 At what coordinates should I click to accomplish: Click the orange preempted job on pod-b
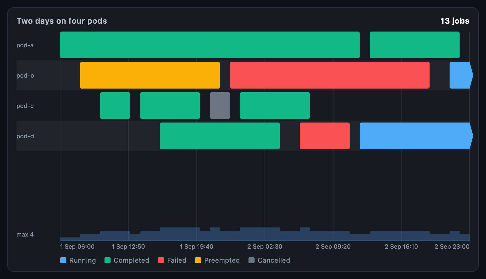coord(150,75)
